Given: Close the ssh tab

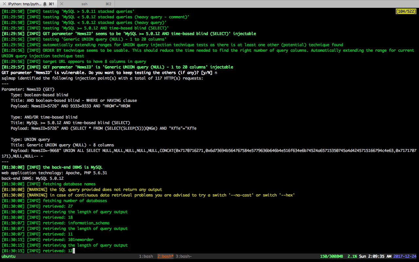Looking at the screenshot, I should 62,4.
